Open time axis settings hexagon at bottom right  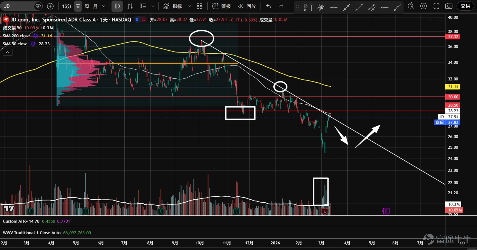click(462, 243)
